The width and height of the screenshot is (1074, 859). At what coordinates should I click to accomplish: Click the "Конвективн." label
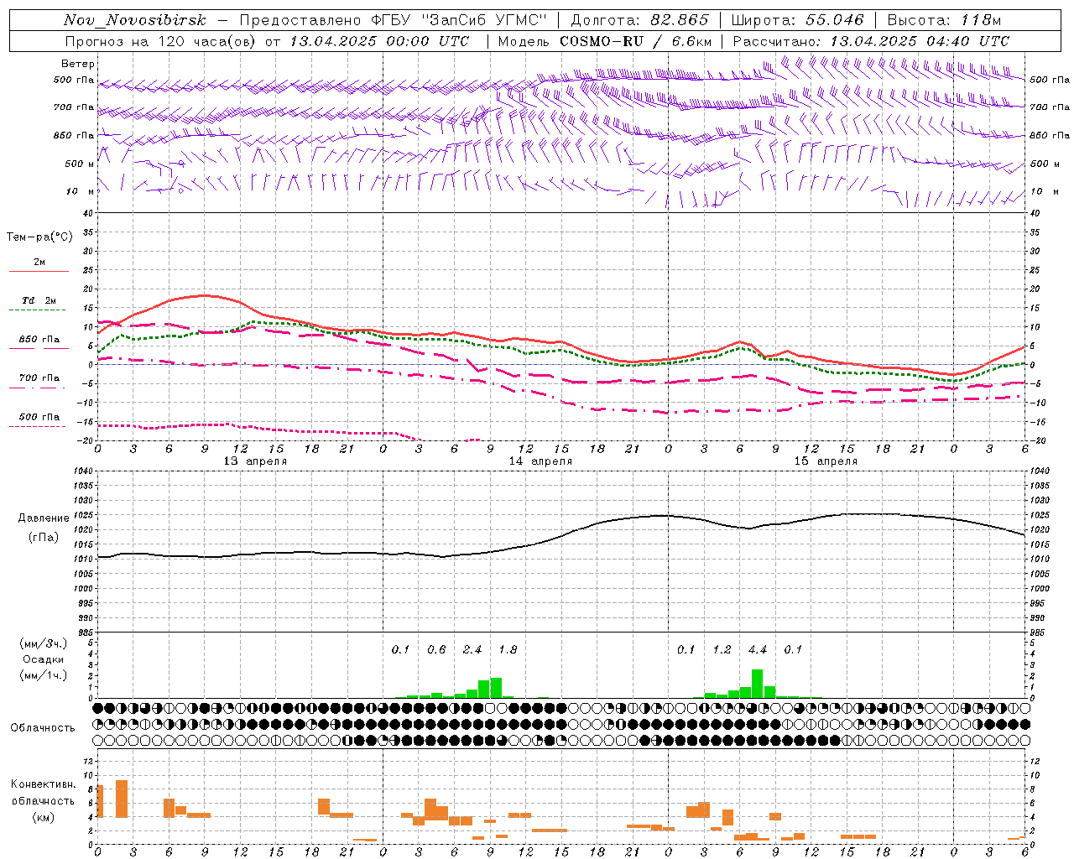pos(44,784)
